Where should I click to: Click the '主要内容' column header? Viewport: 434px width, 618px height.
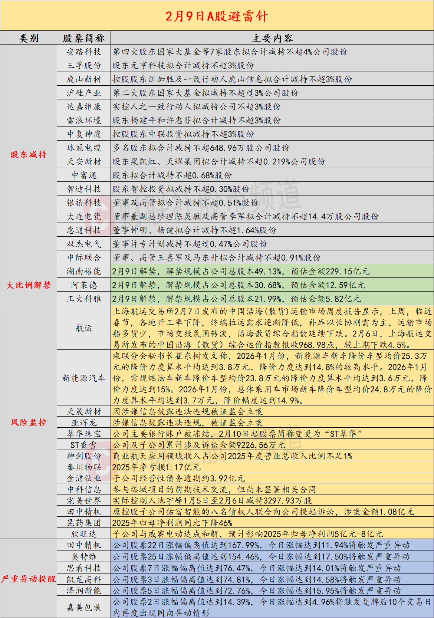coord(272,38)
